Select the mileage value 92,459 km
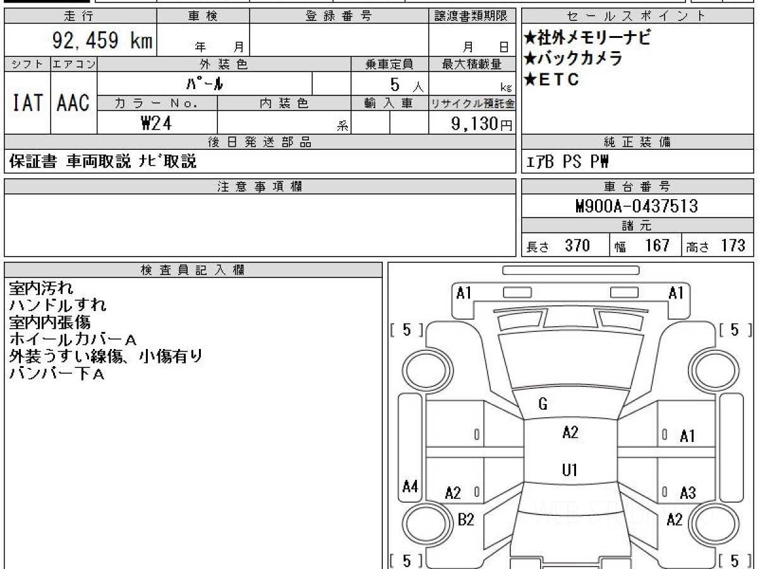The width and height of the screenshot is (758, 569). coord(101,41)
